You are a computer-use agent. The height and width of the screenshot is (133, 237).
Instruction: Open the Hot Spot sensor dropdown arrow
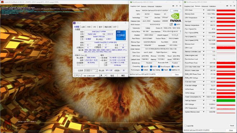204,21
